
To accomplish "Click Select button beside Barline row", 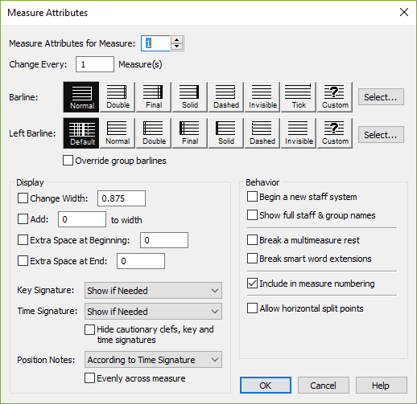I will tap(381, 97).
